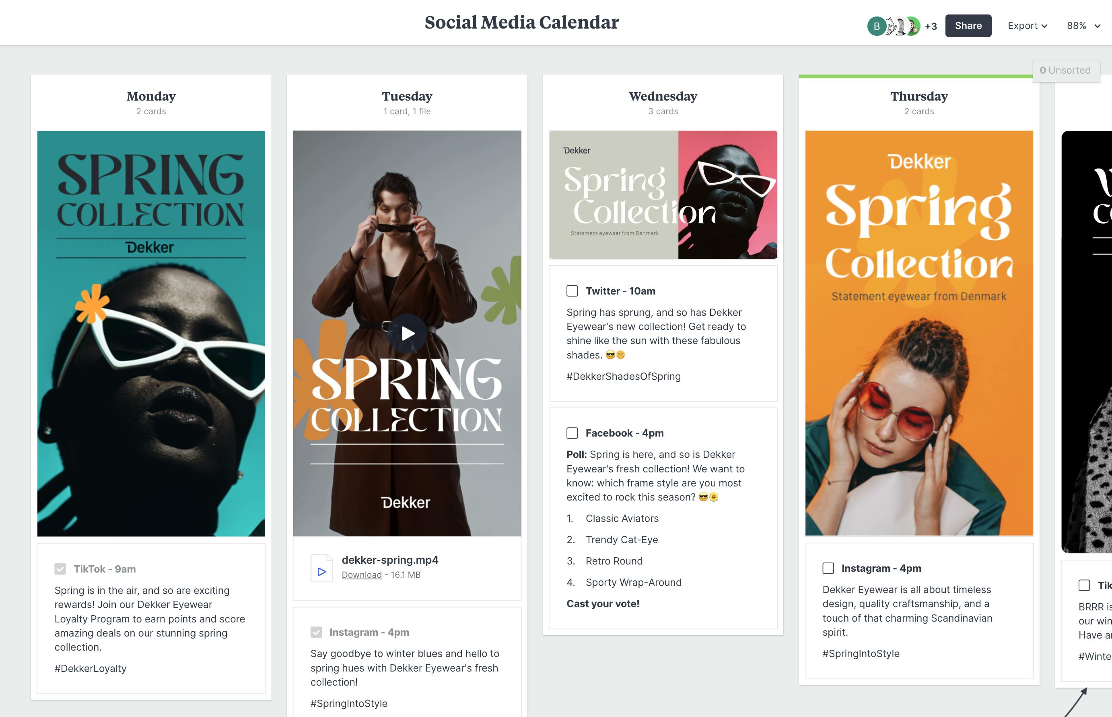Open the Thursday orange Spring Collection image
The height and width of the screenshot is (717, 1112).
(x=919, y=334)
